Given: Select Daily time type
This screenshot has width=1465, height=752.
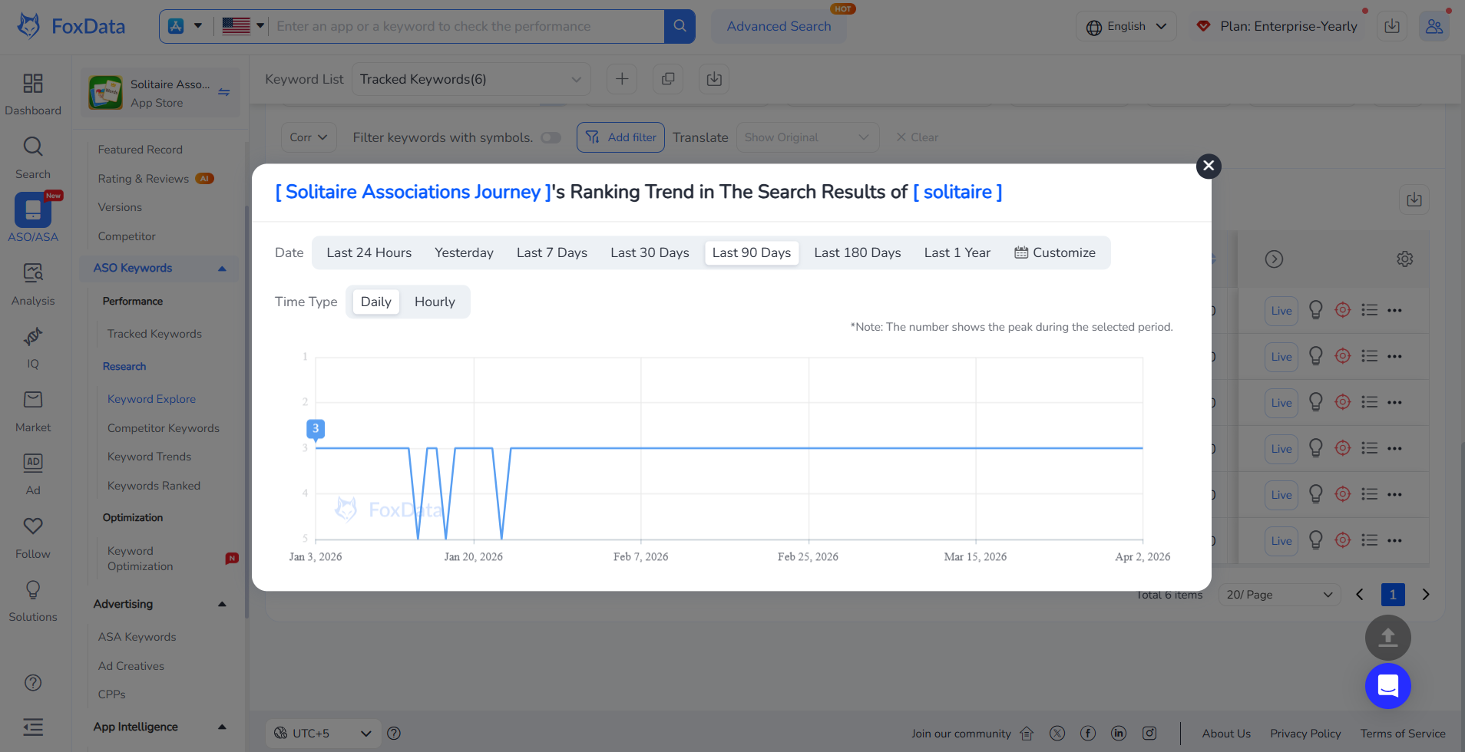Looking at the screenshot, I should 375,302.
